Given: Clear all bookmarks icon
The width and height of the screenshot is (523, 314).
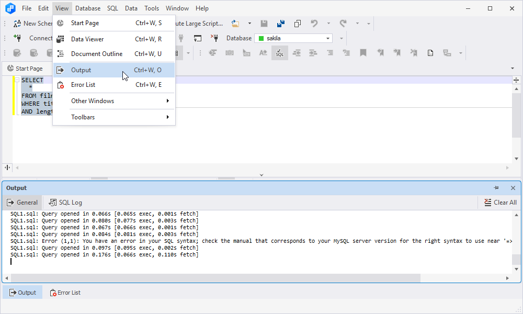Looking at the screenshot, I should 414,53.
